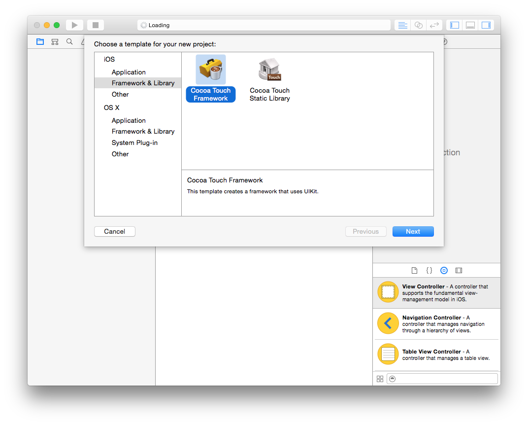Cancel the new project dialog
This screenshot has width=528, height=425.
click(x=114, y=232)
